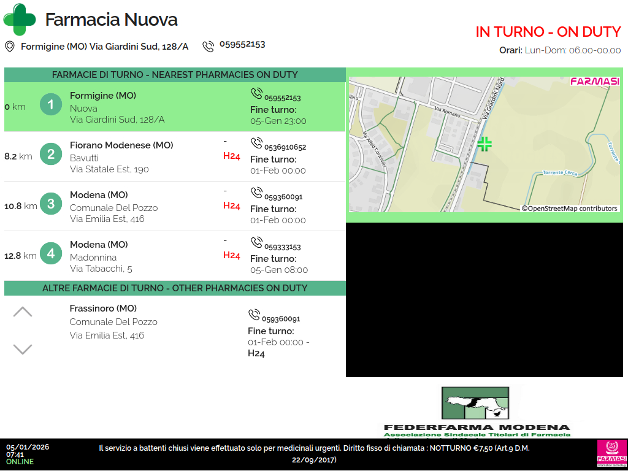Click the phone icon beside 059552153 header
The height and width of the screenshot is (471, 628).
coord(209,46)
